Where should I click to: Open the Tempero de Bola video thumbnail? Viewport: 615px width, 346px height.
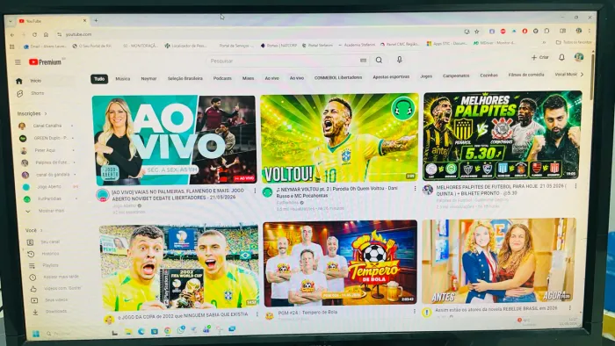[340, 263]
